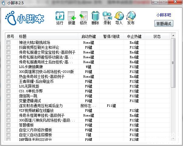Publish script using 发布 icon
The width and height of the screenshot is (183, 146).
131,16
